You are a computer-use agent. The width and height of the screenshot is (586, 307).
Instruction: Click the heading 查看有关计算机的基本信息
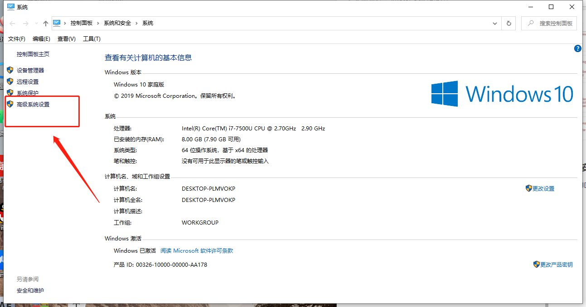tap(148, 58)
